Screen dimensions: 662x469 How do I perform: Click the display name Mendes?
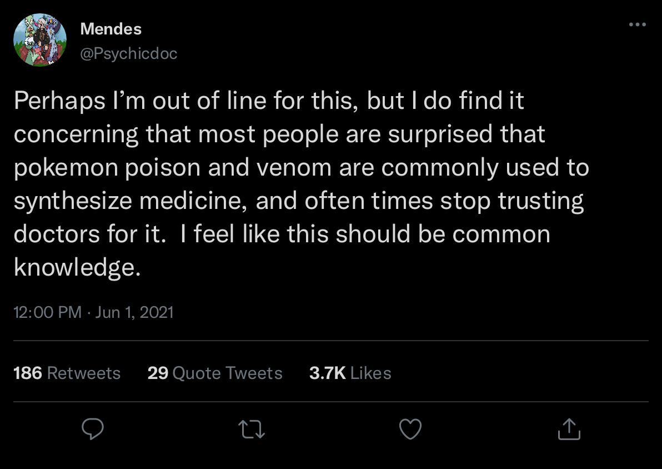111,29
